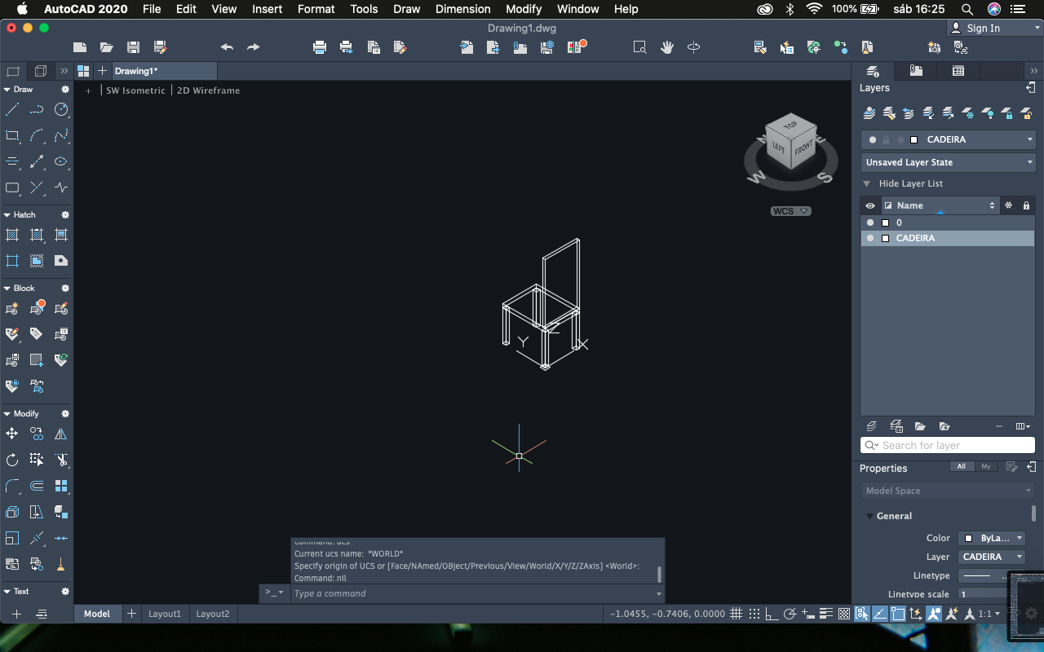Click the Hatch tool icon
1044x652 pixels.
pos(12,236)
